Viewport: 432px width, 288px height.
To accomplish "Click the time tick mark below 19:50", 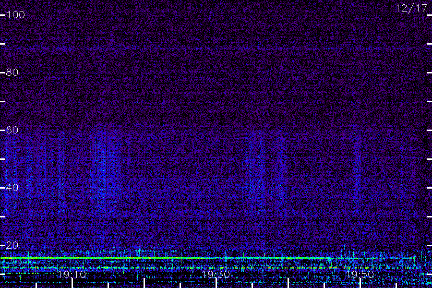I will point(360,283).
